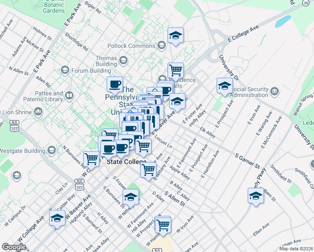
Task: Select shopping cart marker beside Locust Ln
Action: [x=144, y=148]
